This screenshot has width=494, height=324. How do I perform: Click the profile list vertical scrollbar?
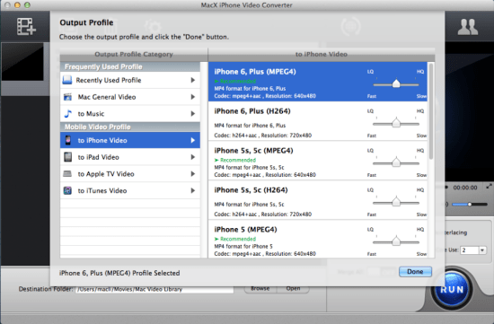[430, 110]
